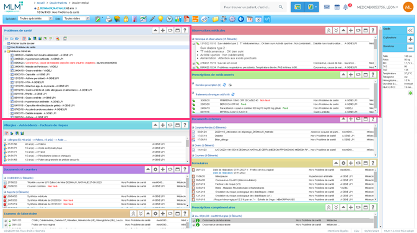The image size is (417, 233).
Task: Click the patient search field
Action: point(250,7)
